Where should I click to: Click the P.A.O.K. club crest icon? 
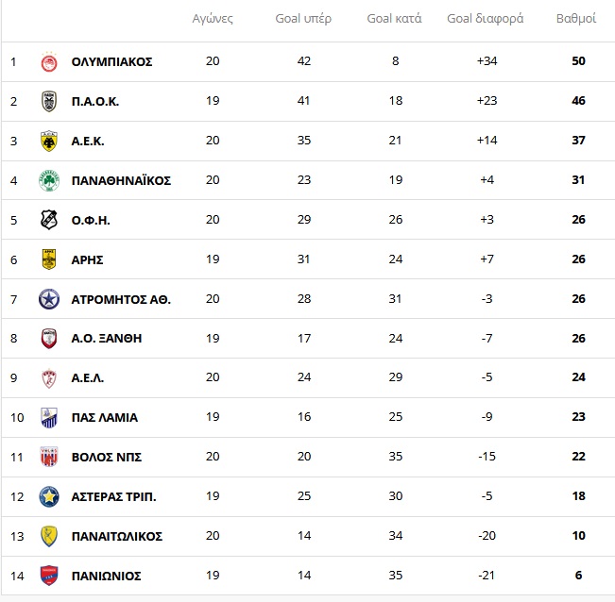tap(49, 102)
